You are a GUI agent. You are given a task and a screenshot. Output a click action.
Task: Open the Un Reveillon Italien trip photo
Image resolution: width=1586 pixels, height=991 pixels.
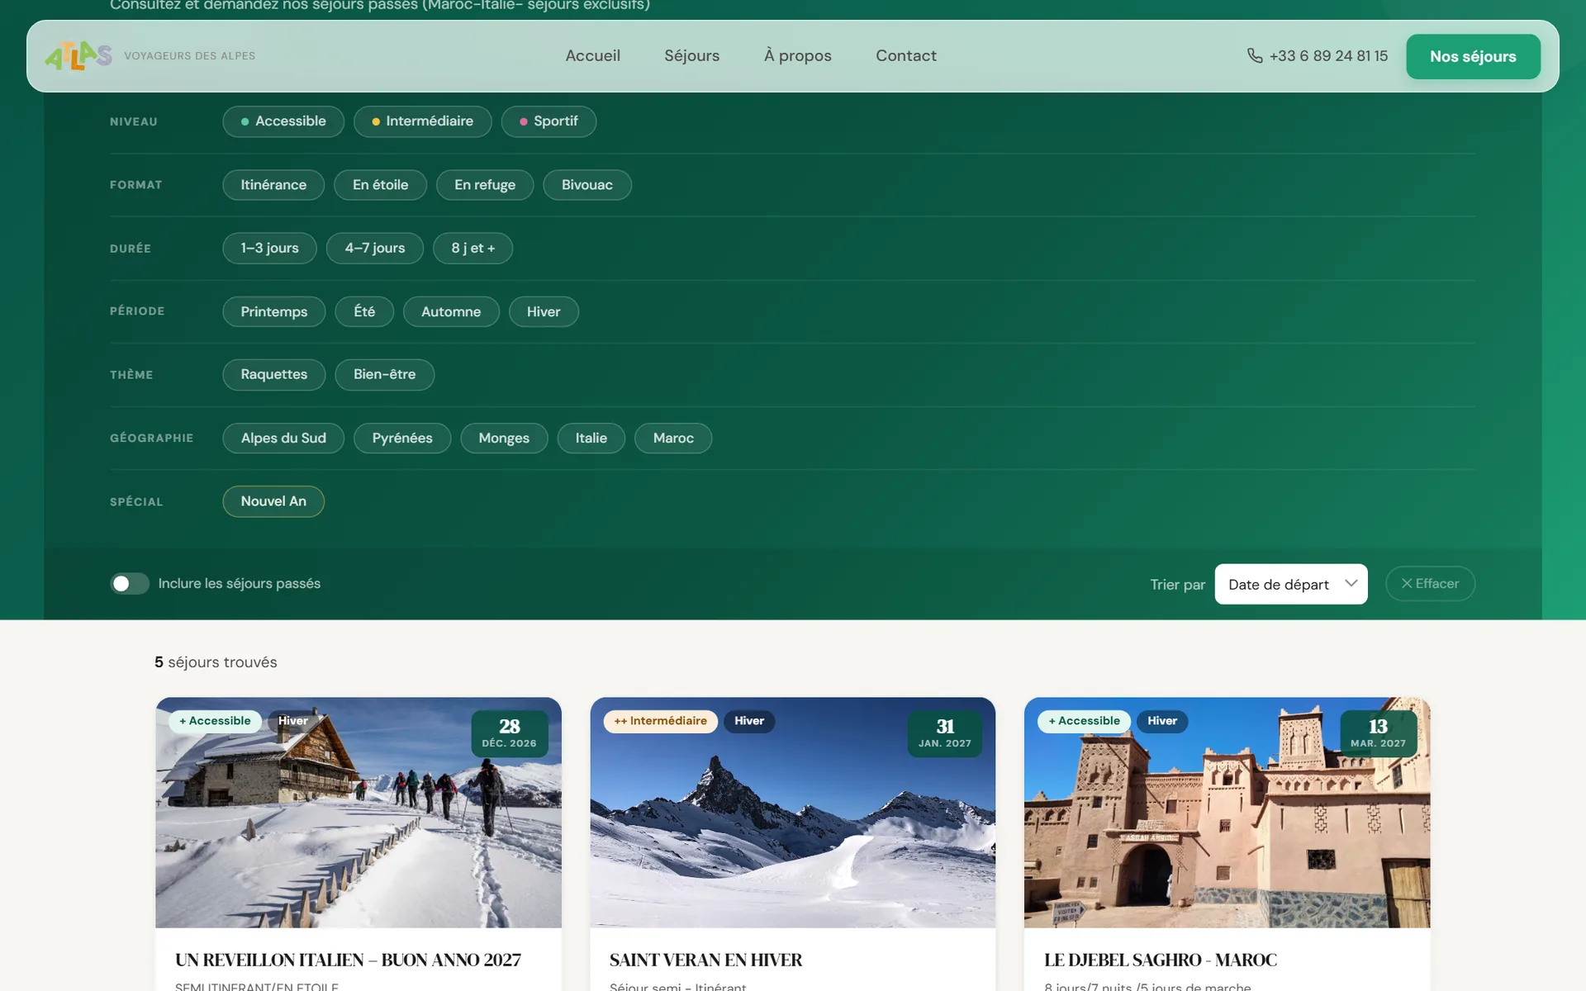click(x=359, y=813)
